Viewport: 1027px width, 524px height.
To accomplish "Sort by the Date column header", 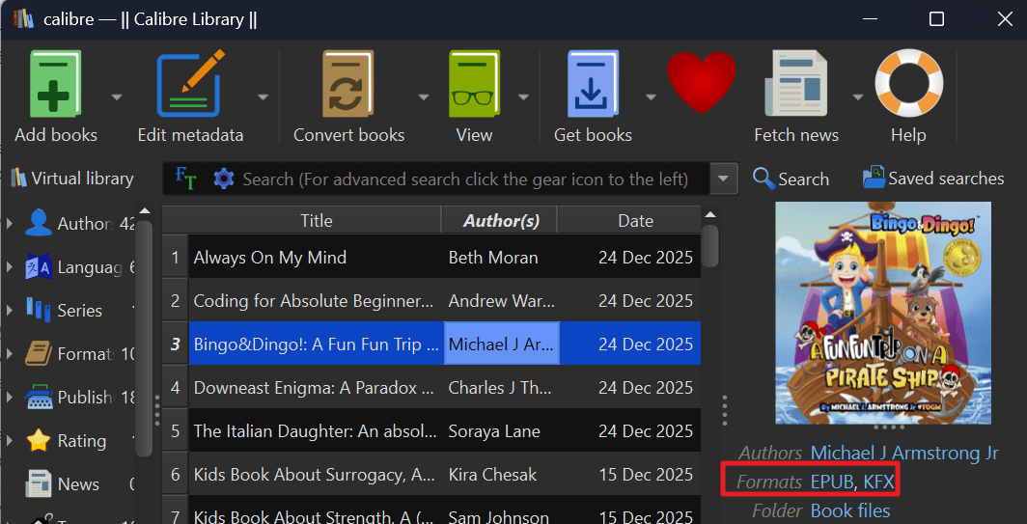I will tap(635, 221).
